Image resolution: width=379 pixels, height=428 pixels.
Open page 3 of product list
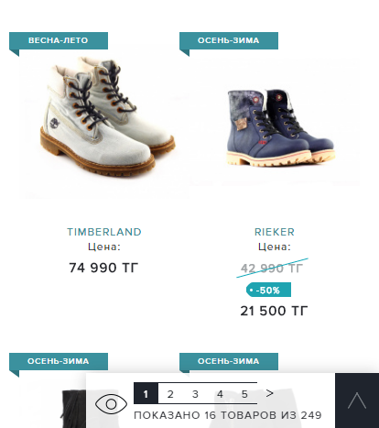[195, 394]
